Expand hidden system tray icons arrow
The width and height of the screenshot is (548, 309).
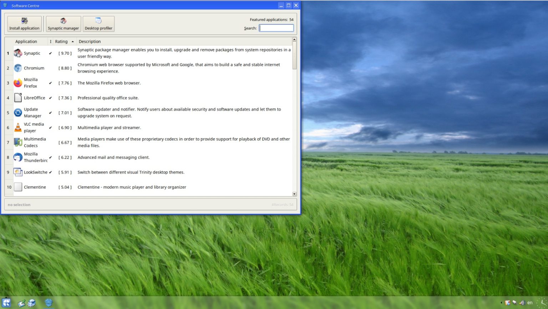click(x=501, y=303)
